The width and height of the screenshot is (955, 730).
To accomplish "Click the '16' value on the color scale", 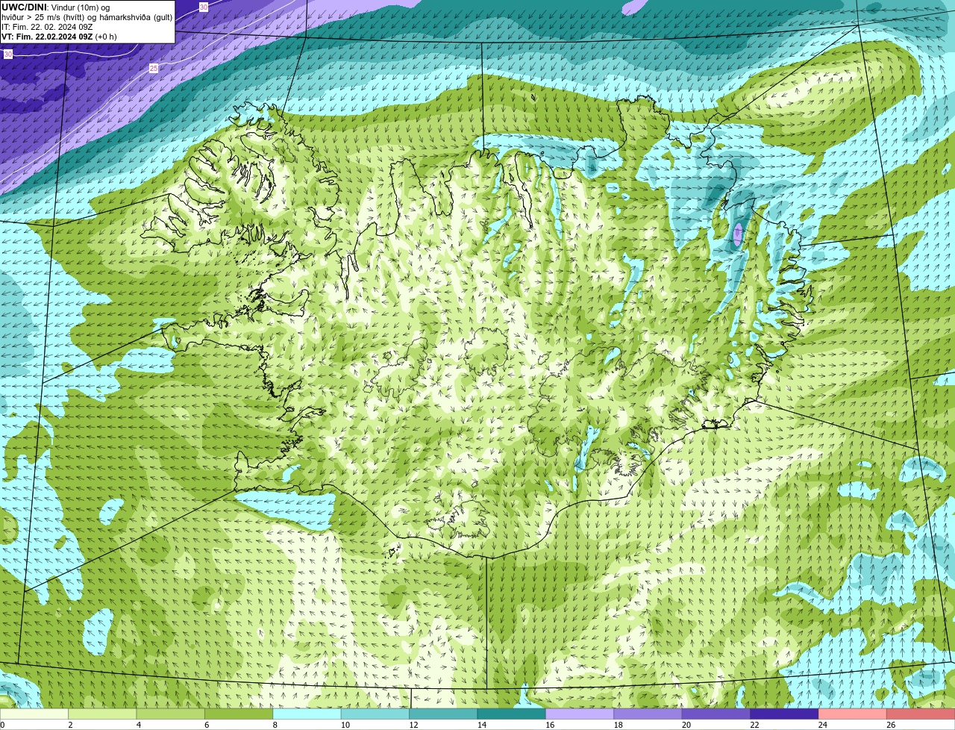I will pos(550,725).
